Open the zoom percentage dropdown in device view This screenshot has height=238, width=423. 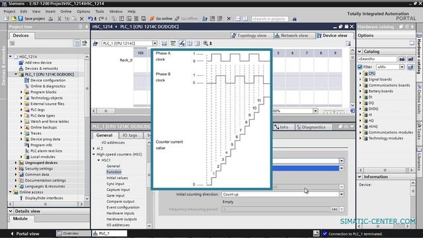pyautogui.click(x=315, y=111)
